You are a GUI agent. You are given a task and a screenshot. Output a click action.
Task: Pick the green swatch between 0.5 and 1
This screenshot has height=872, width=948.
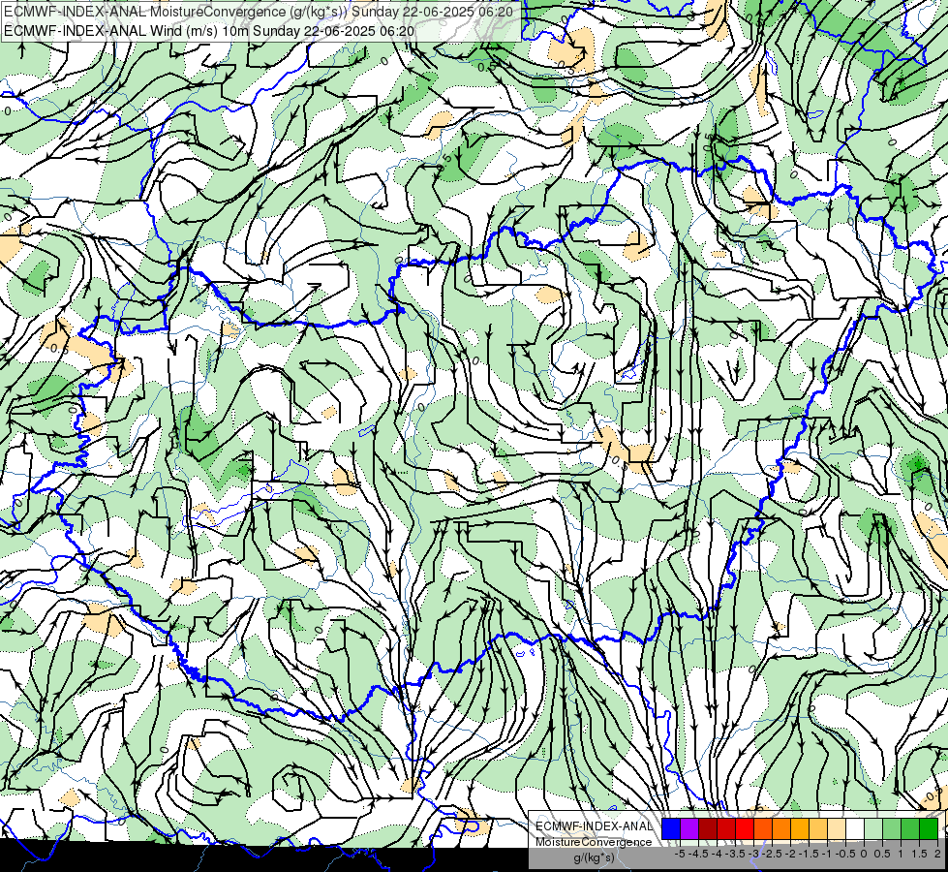[x=893, y=829]
